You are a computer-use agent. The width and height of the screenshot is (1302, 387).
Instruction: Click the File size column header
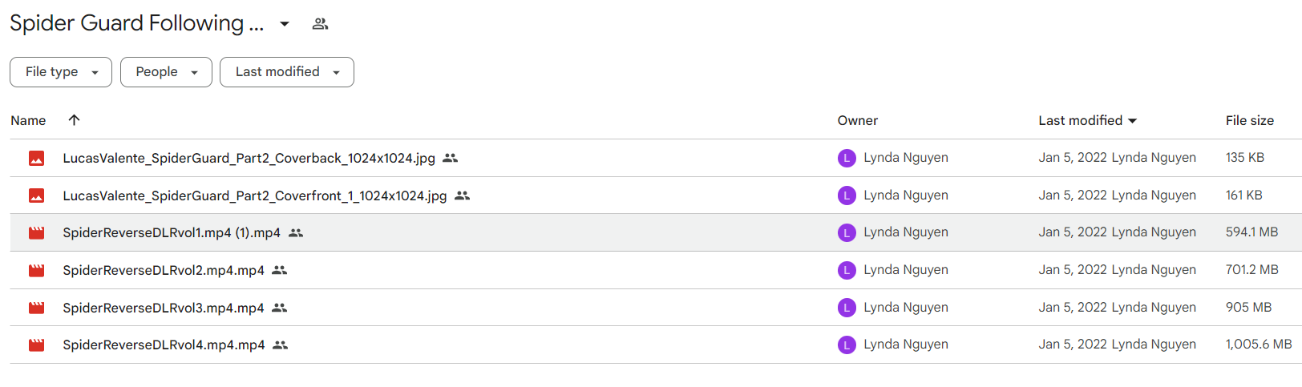click(1249, 120)
